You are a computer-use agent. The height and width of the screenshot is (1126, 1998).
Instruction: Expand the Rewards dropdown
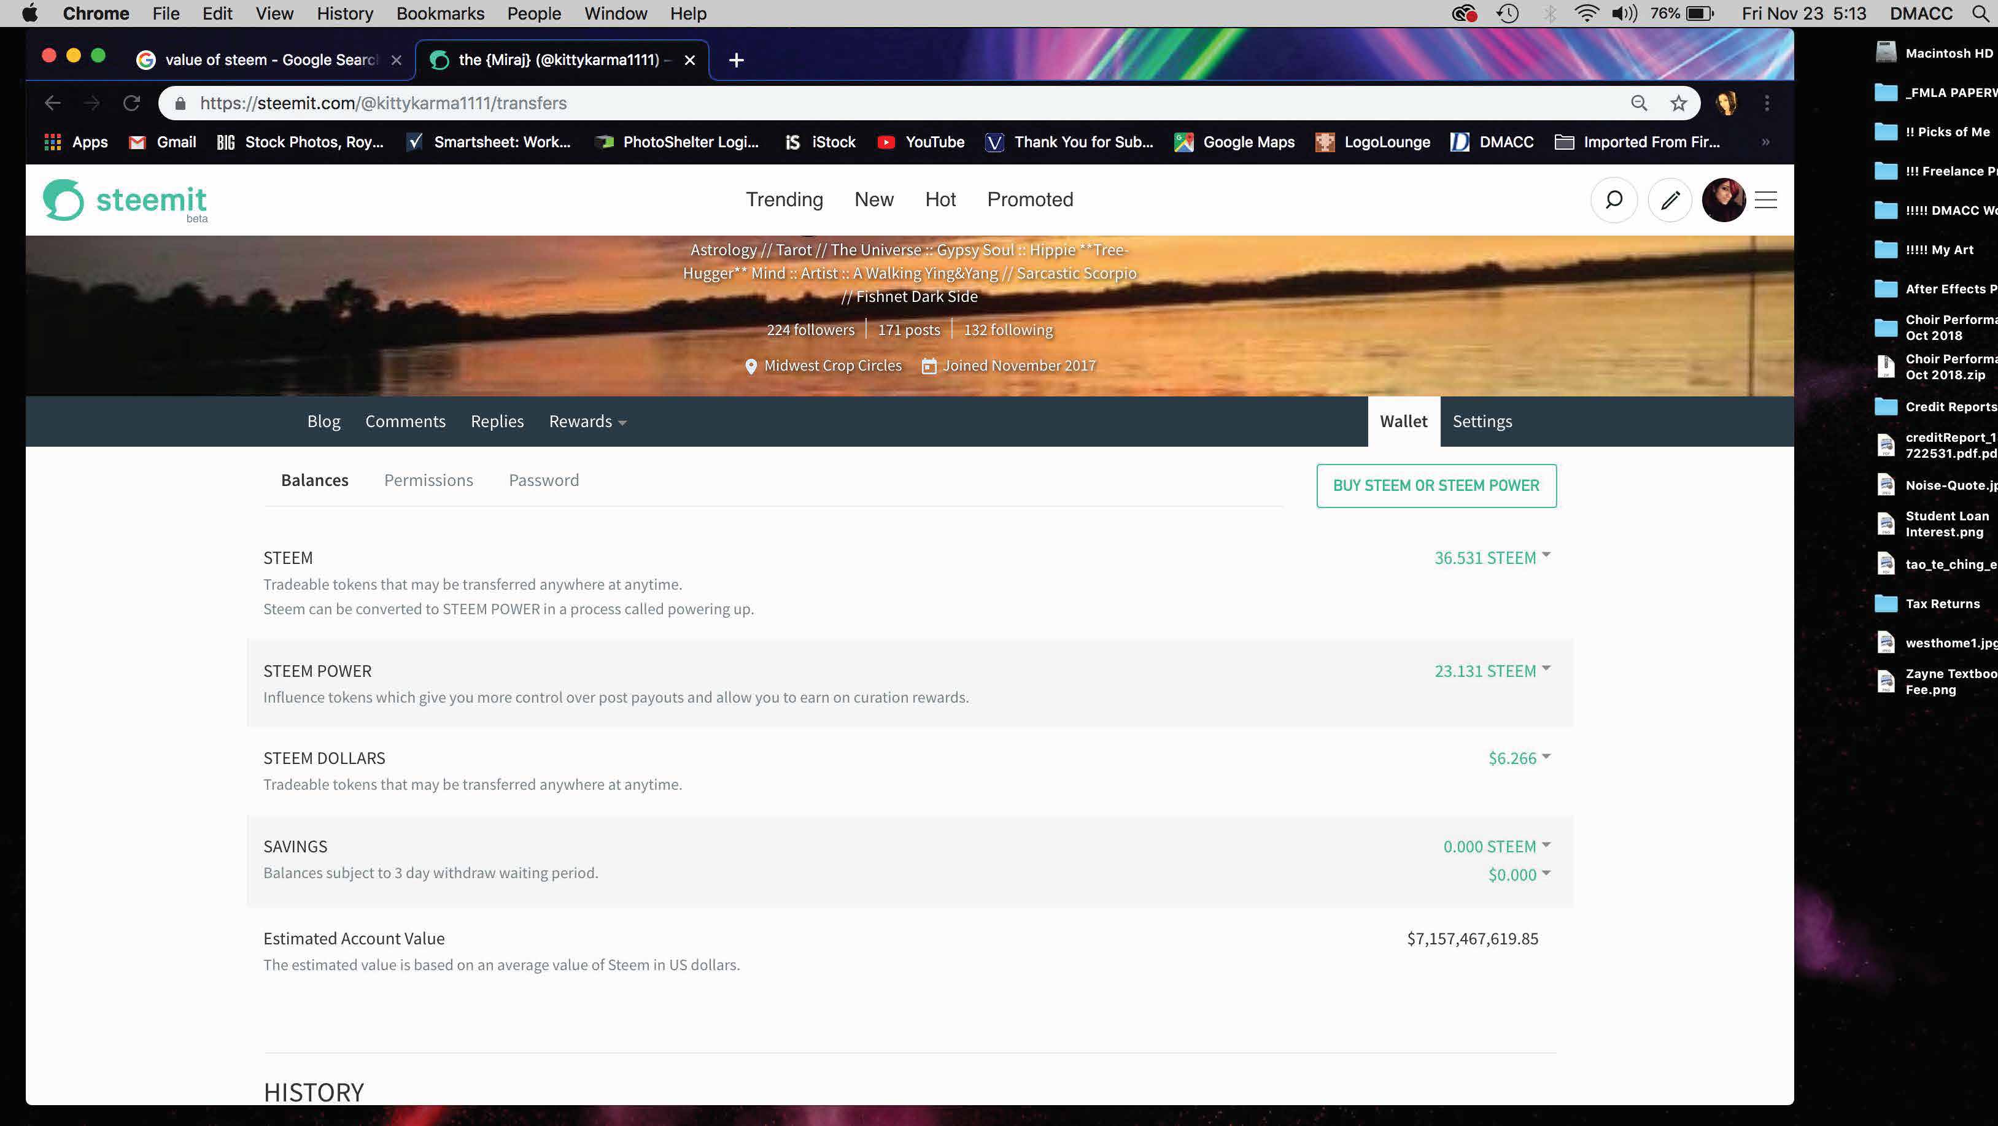click(x=586, y=421)
